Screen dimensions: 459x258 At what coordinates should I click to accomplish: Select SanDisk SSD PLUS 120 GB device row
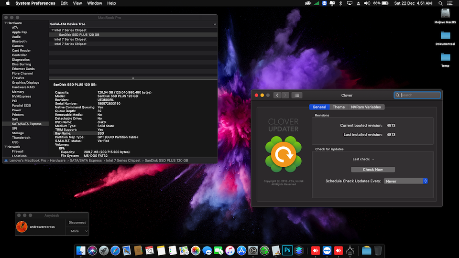point(133,34)
